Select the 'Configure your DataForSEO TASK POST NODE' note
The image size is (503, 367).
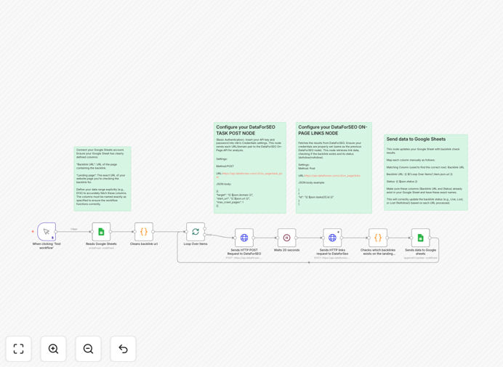(250, 168)
